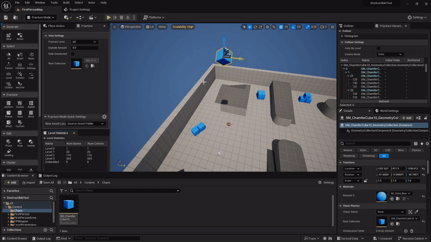Open the MI_Solid_Blue material dropdown
Viewport: 431px width, 242px height.
[x=400, y=194]
